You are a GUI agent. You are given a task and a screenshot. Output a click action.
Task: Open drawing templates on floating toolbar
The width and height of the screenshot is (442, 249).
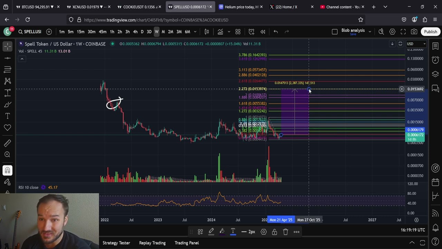(200, 232)
